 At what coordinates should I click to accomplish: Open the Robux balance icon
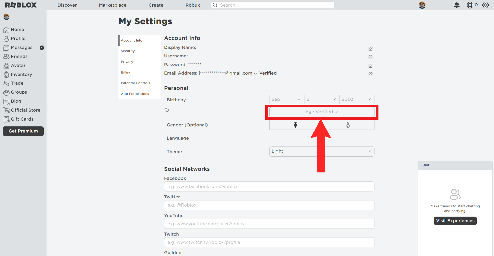click(x=470, y=5)
